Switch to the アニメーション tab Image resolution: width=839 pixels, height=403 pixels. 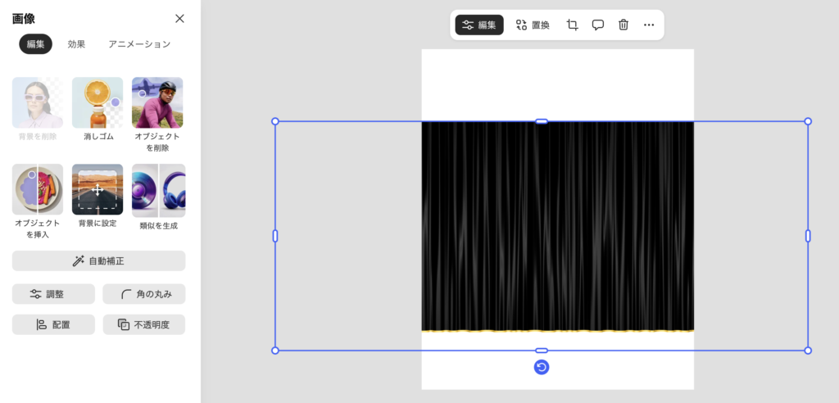click(x=139, y=44)
